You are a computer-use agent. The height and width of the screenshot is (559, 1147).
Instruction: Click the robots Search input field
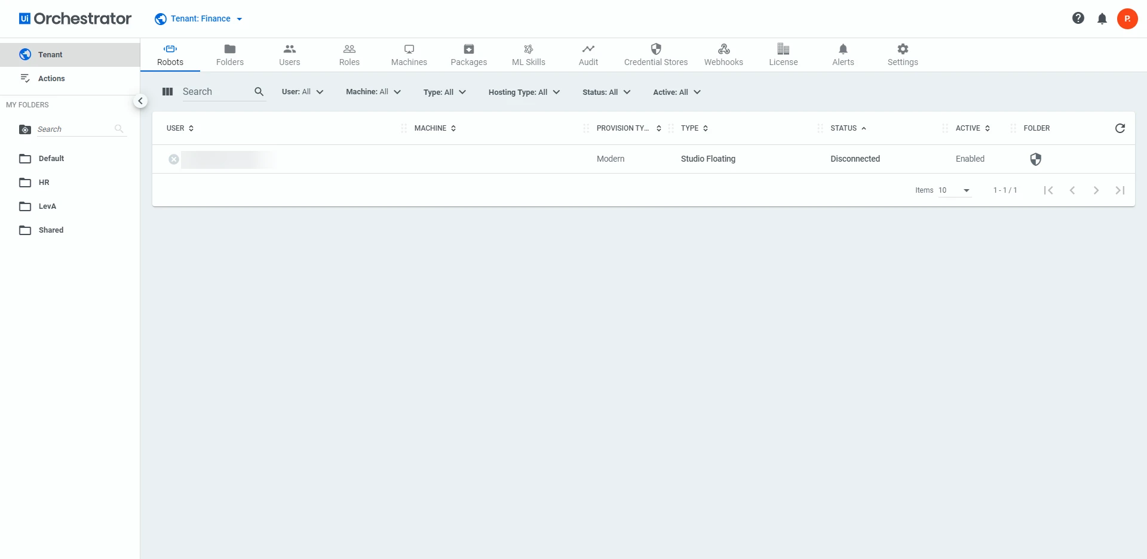216,92
